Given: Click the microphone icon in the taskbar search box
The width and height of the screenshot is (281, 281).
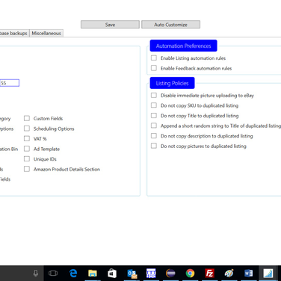Looking at the screenshot, I should (36, 274).
